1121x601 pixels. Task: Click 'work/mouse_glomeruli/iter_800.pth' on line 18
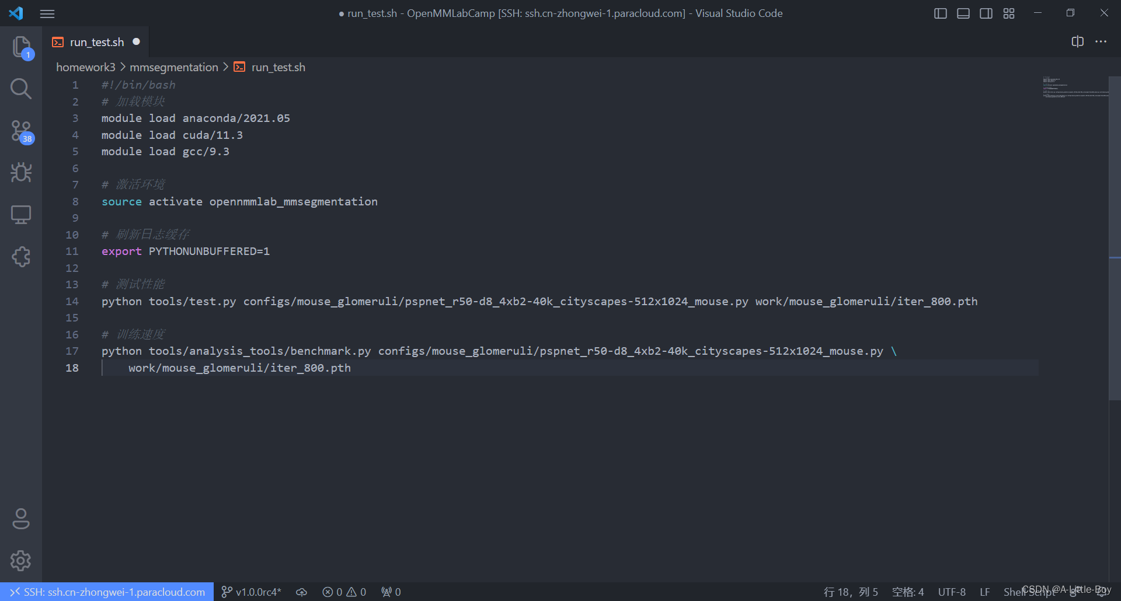point(239,368)
